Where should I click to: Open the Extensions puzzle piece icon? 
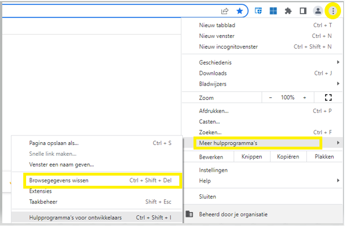[x=288, y=11]
